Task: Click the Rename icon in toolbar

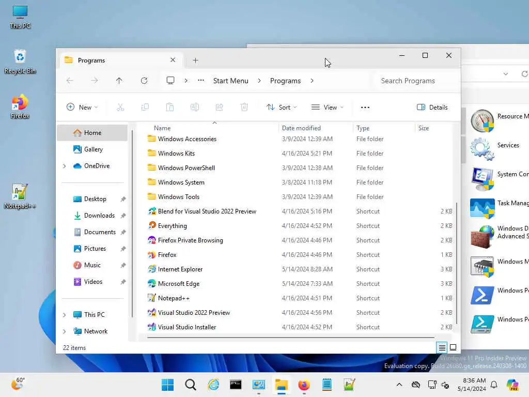Action: coord(195,108)
